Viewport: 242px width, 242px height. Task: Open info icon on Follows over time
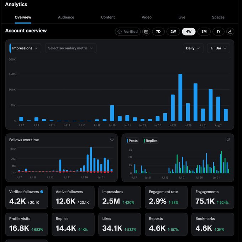112,140
